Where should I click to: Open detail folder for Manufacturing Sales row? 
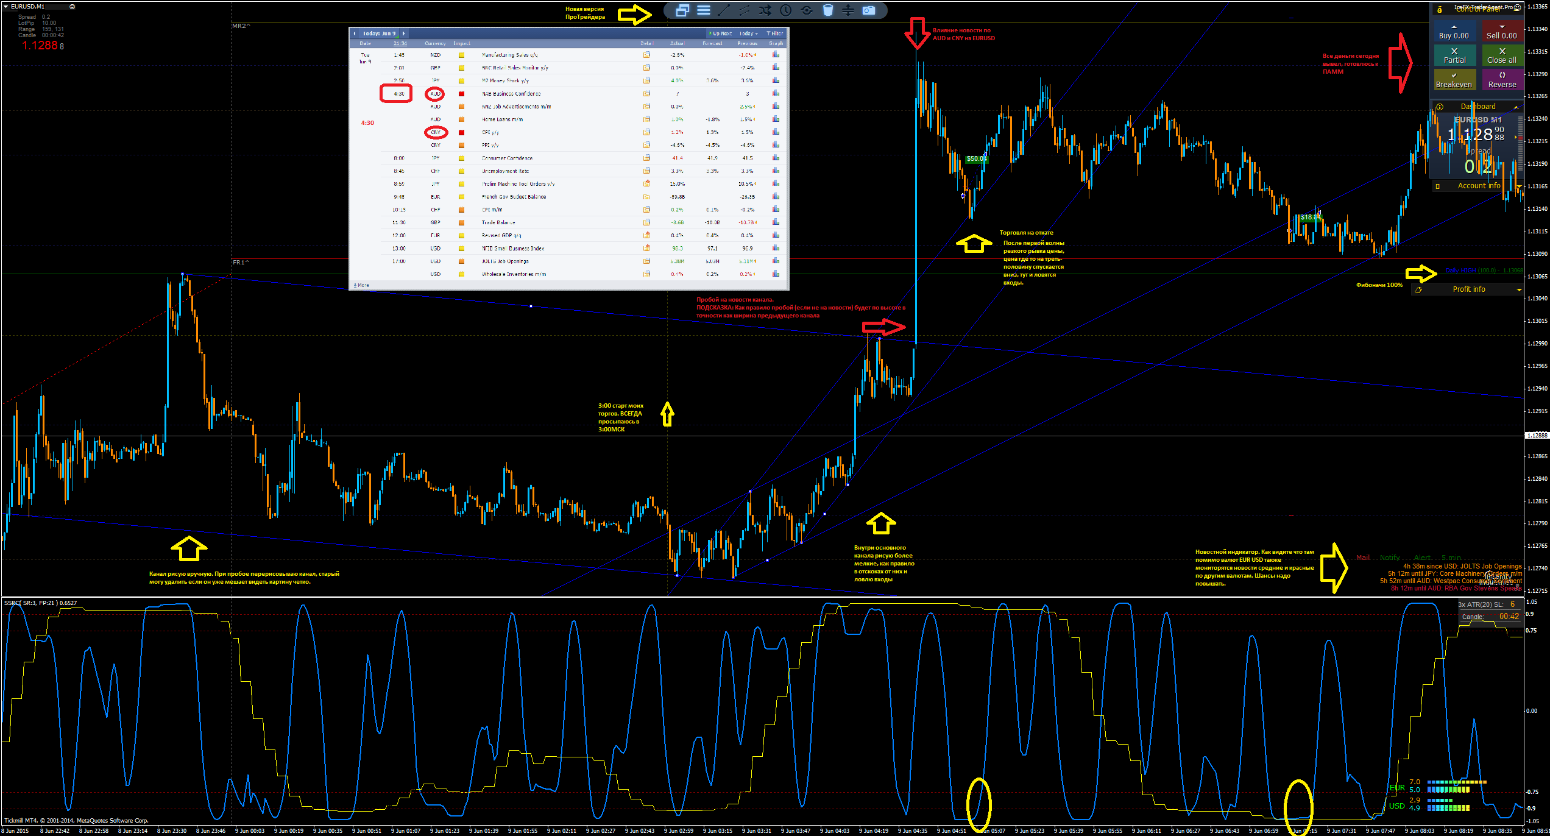[x=646, y=55]
